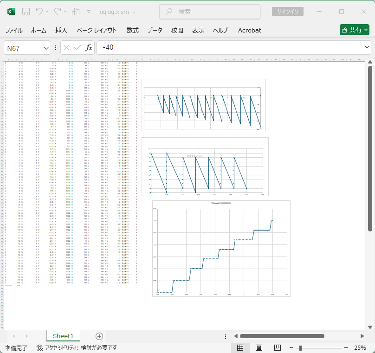The width and height of the screenshot is (375, 353).
Task: Click the search box magnifier field
Action: click(210, 12)
